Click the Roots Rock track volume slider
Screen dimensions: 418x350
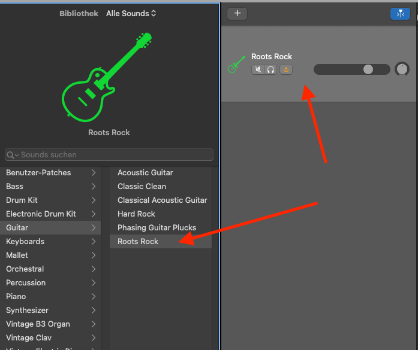(351, 69)
